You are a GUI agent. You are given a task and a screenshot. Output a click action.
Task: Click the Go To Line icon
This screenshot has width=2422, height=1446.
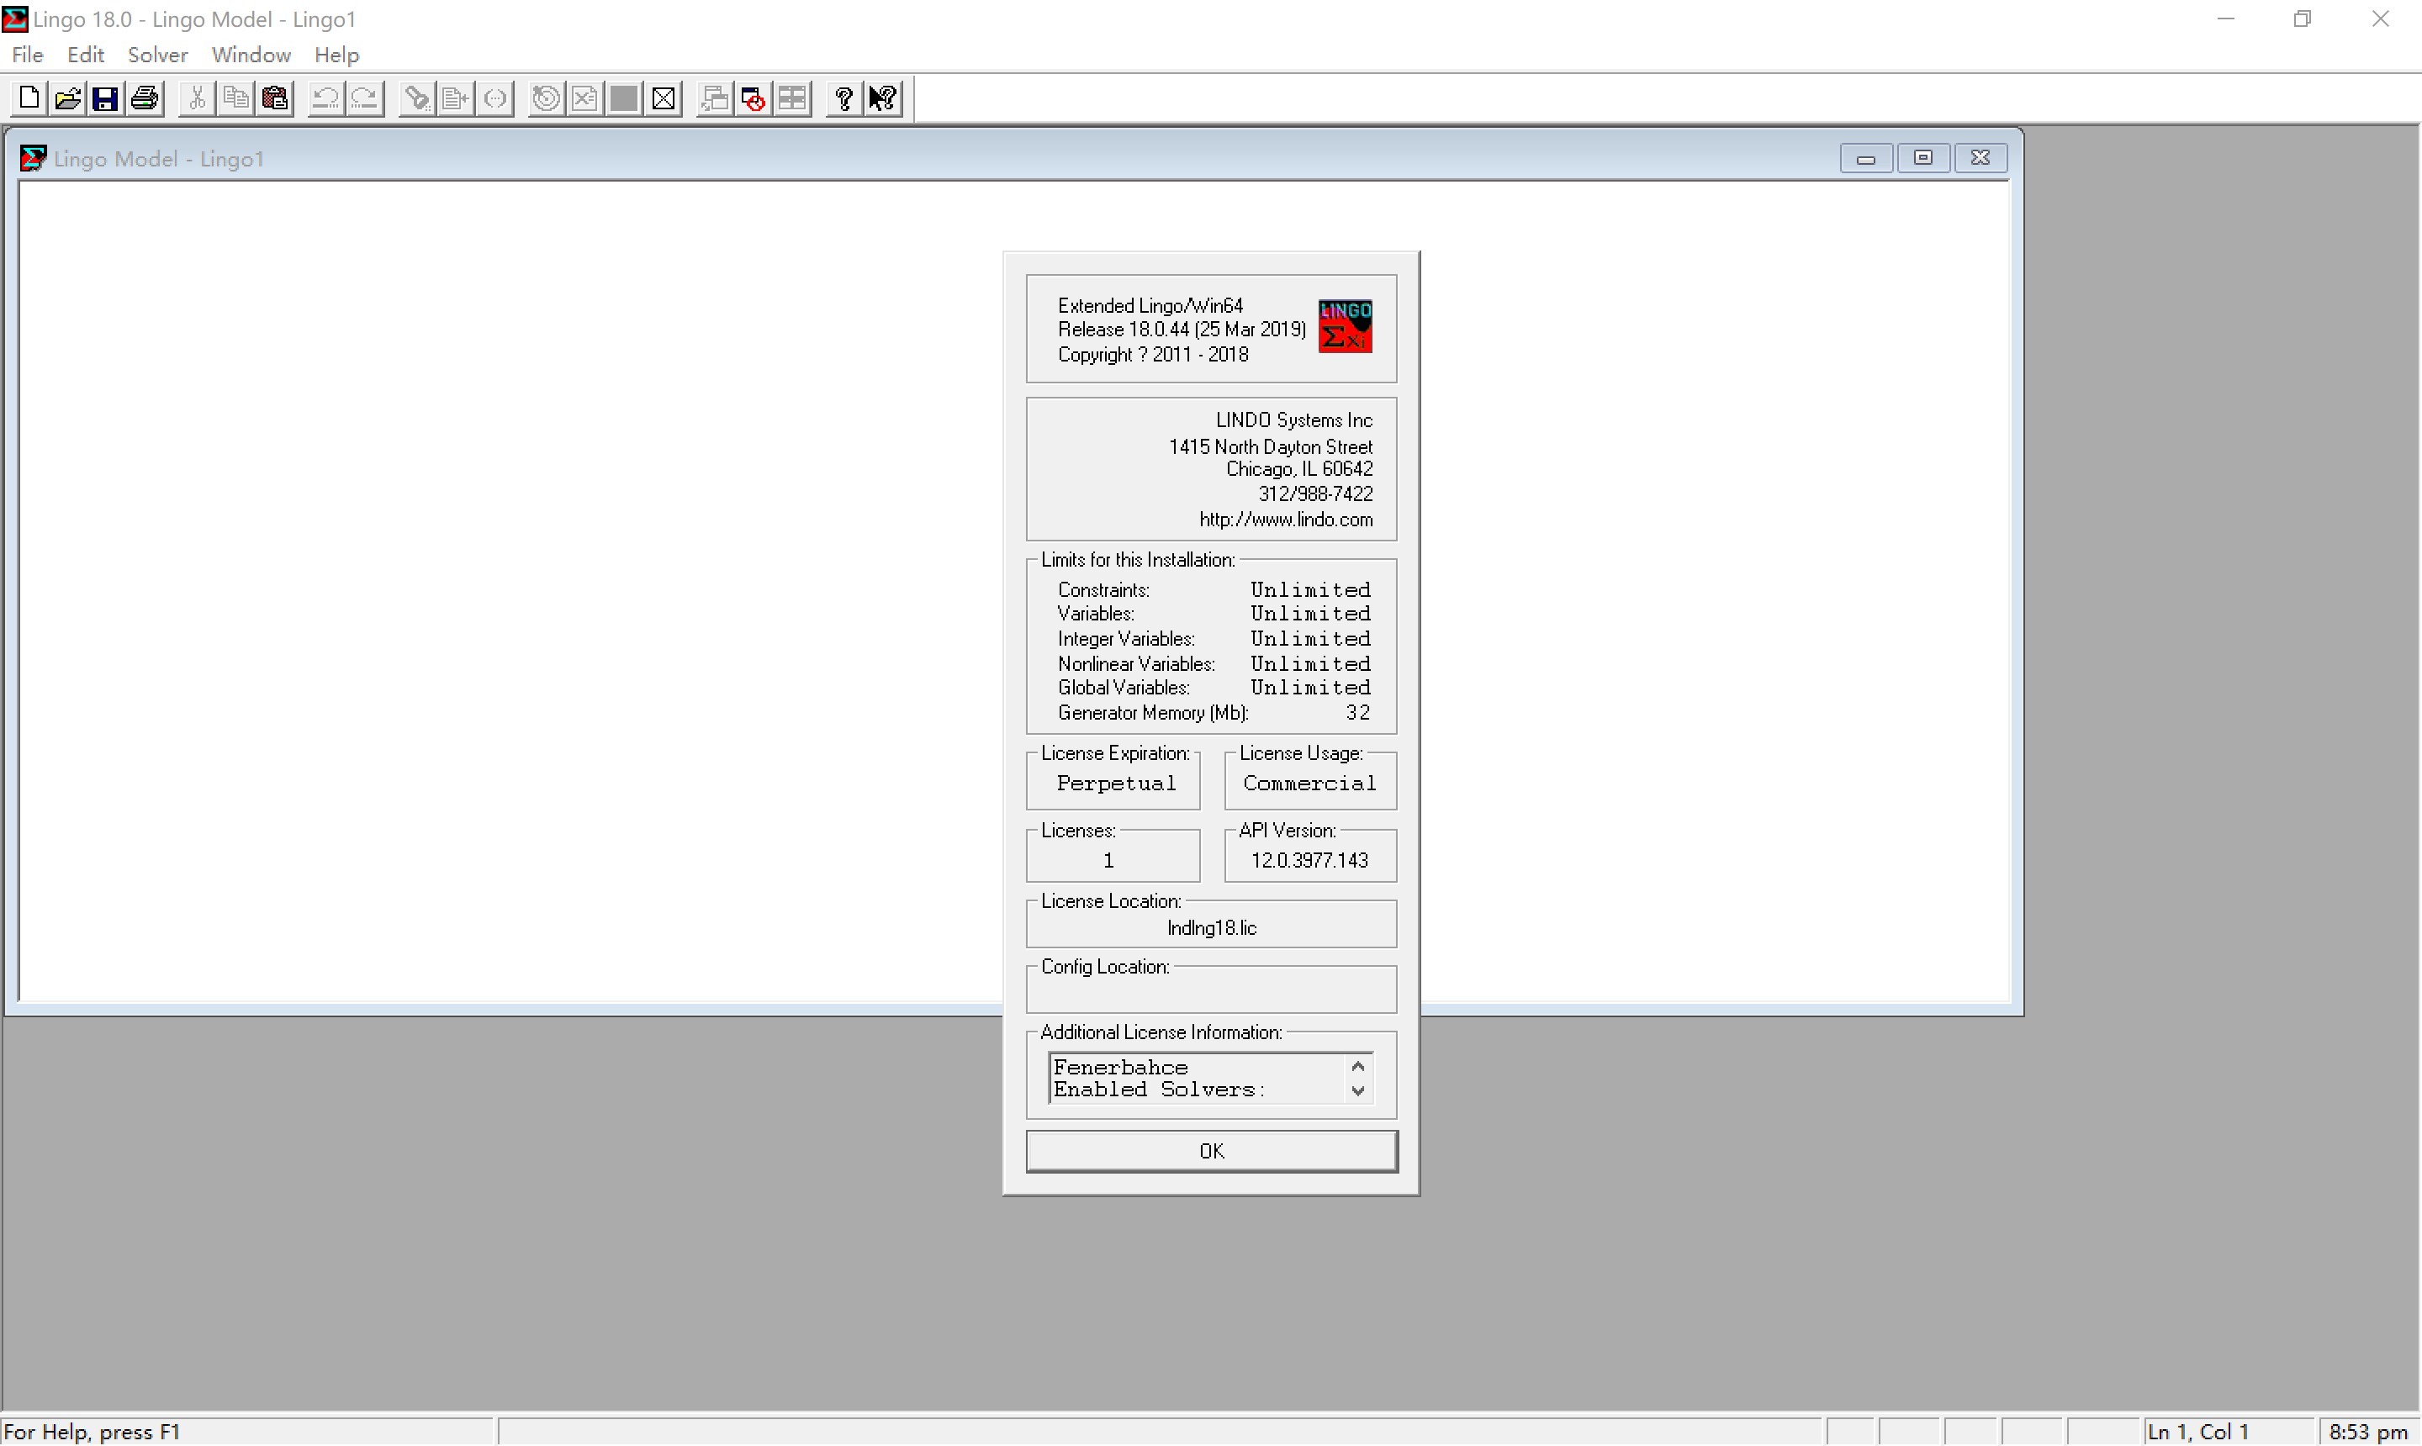[456, 98]
